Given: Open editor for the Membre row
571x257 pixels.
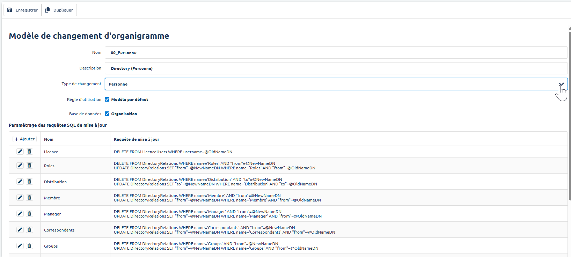Looking at the screenshot, I should coord(20,198).
